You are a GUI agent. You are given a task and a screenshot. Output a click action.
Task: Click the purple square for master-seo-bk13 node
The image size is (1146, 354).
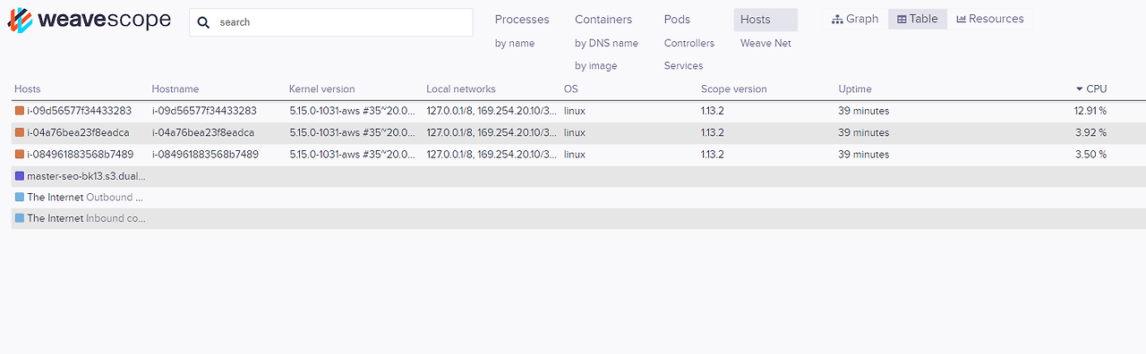tap(20, 176)
